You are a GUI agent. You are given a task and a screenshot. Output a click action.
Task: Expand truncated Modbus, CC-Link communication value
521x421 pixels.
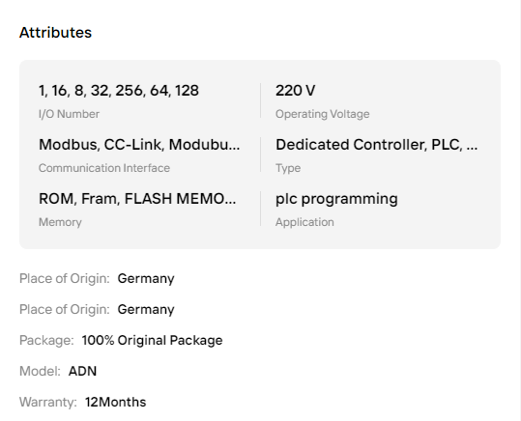[139, 145]
